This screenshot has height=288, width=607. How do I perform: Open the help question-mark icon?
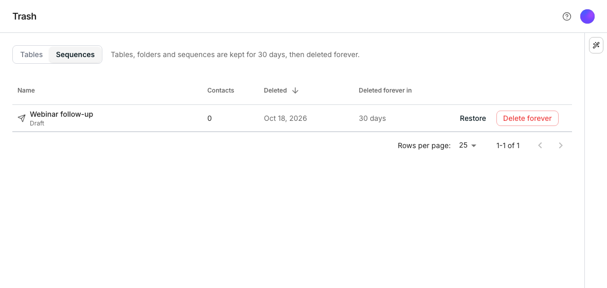point(567,16)
